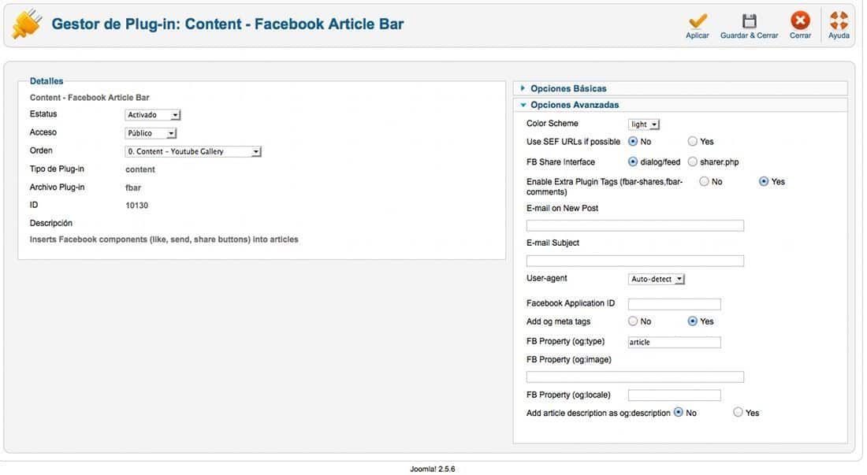Click the FB Property og:locale field

coord(674,395)
